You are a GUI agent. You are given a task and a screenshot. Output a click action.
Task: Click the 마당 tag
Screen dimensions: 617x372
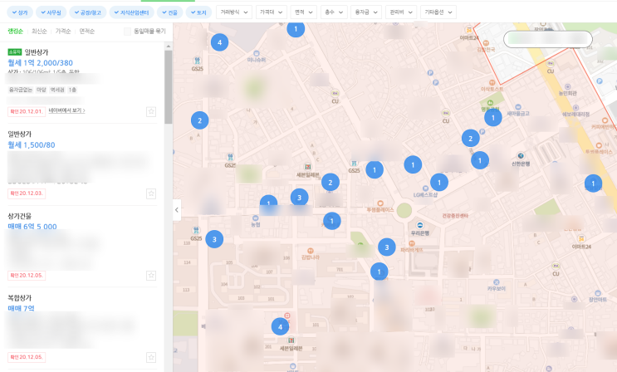point(42,90)
